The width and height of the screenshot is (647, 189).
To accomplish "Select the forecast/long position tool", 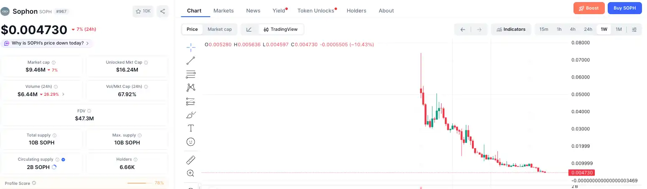I will coord(191,101).
